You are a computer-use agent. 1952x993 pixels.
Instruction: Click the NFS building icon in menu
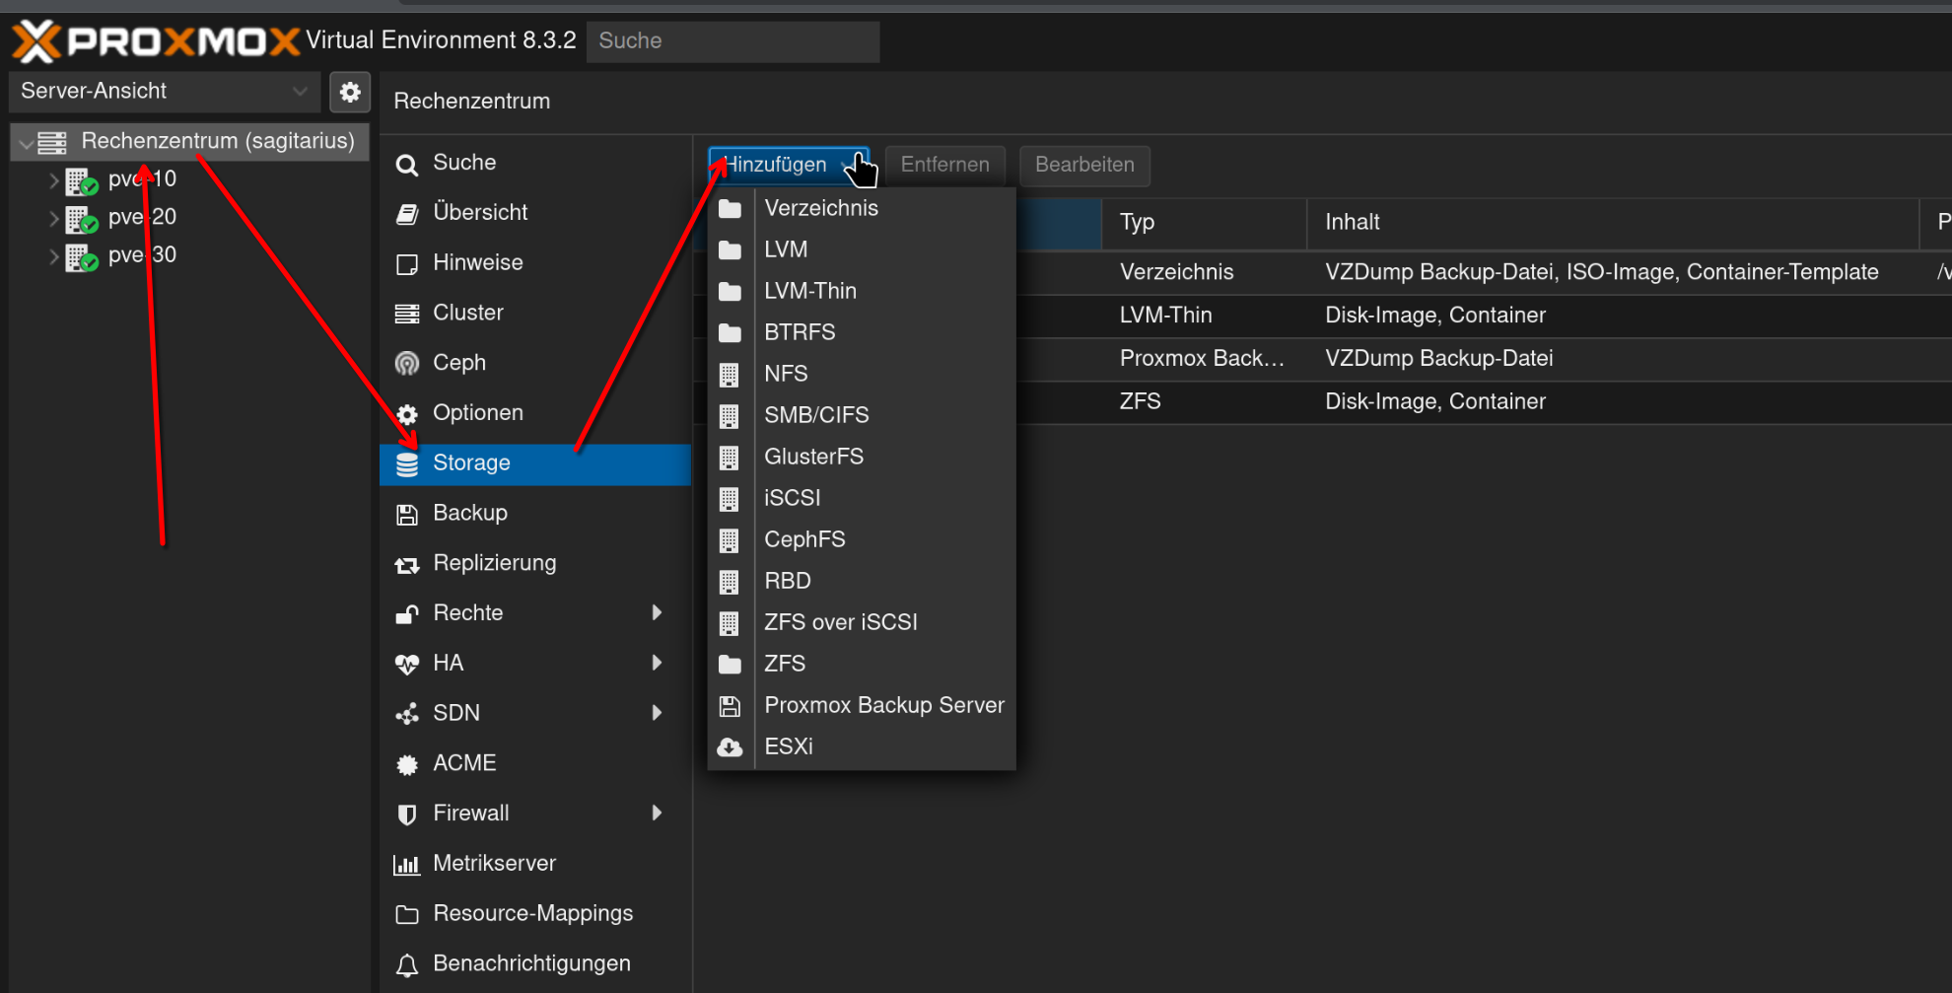click(730, 375)
